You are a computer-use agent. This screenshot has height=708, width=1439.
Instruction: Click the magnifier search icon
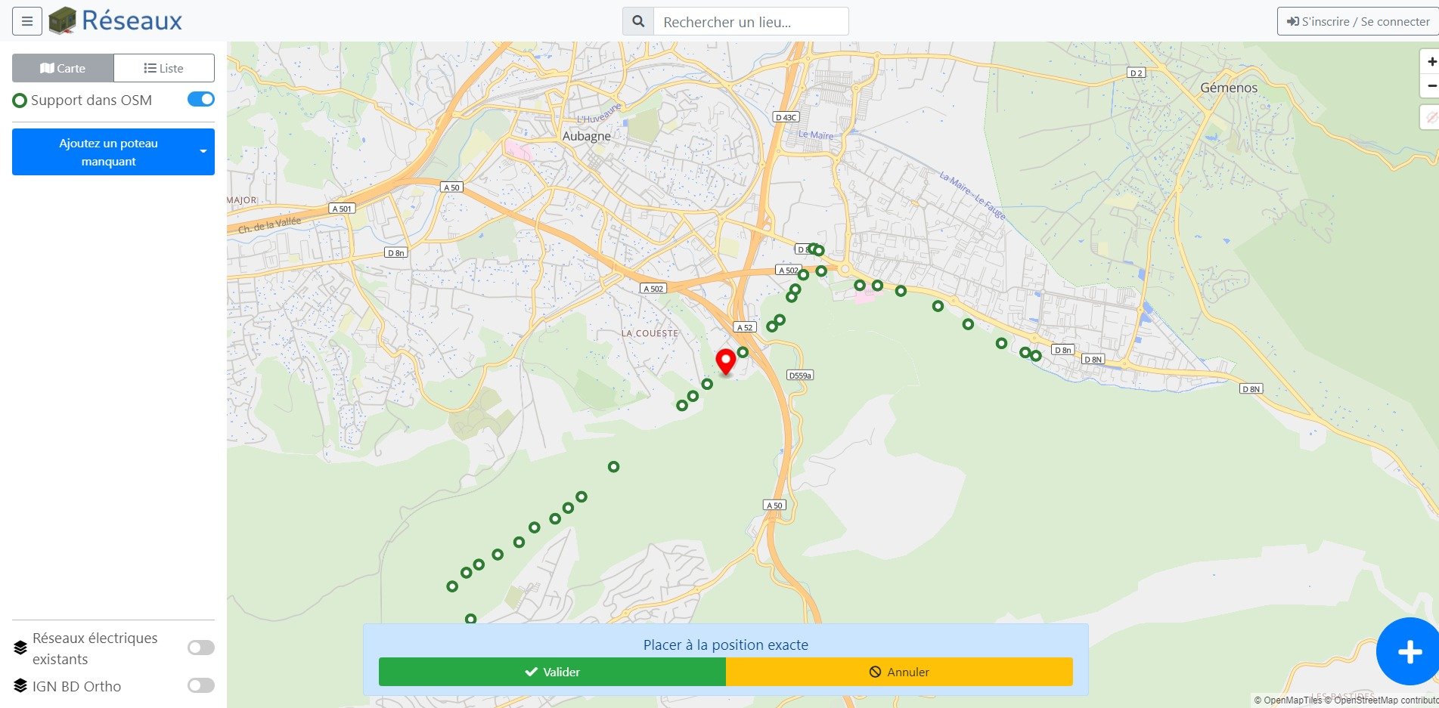click(637, 21)
